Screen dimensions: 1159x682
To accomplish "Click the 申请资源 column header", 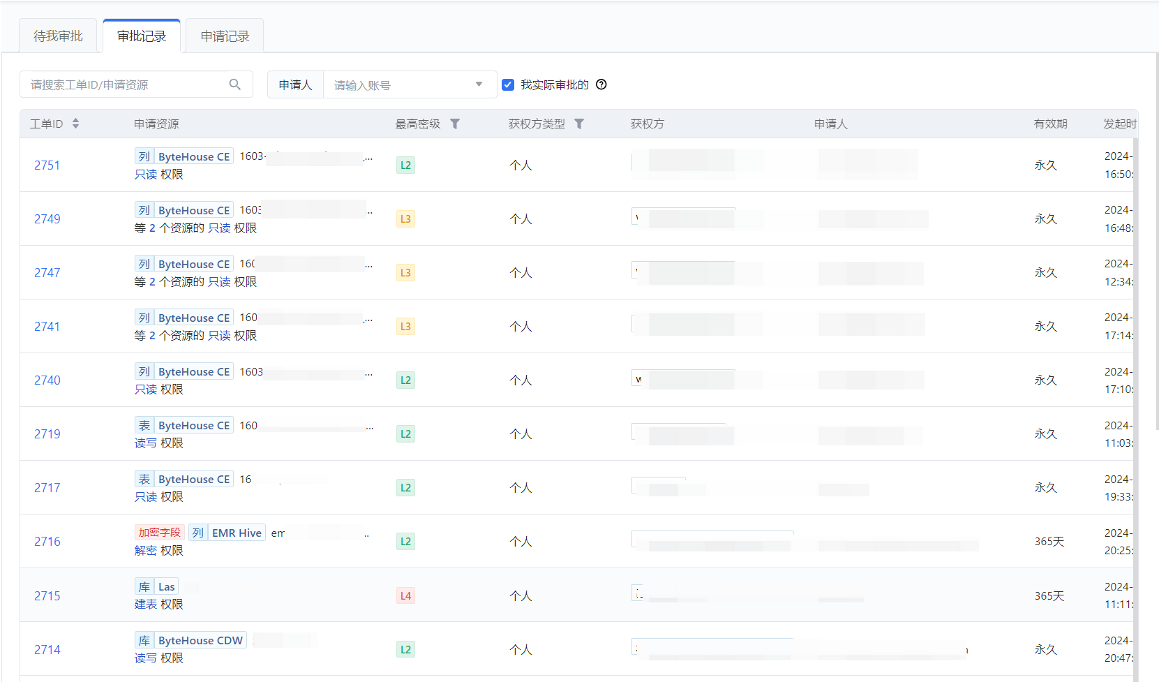I will coord(156,124).
